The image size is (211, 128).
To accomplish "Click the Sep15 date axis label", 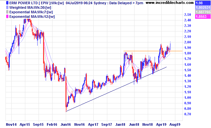I will [x=38, y=124].
